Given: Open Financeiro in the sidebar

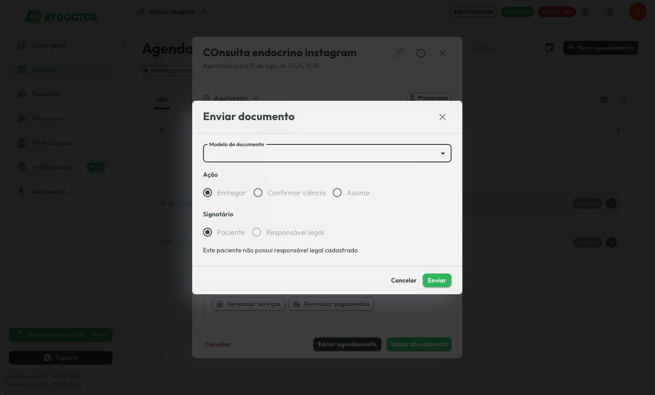Looking at the screenshot, I should click(x=48, y=118).
